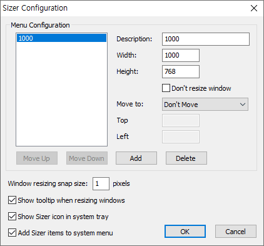Click the Height input field
Viewport: 264px width, 246px height.
(x=181, y=71)
